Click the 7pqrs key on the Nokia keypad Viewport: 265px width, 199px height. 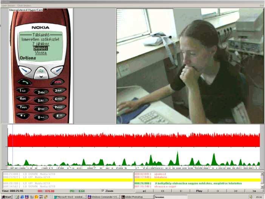tap(23, 107)
